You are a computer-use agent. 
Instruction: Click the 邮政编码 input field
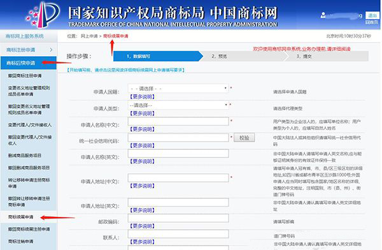pos(178,218)
